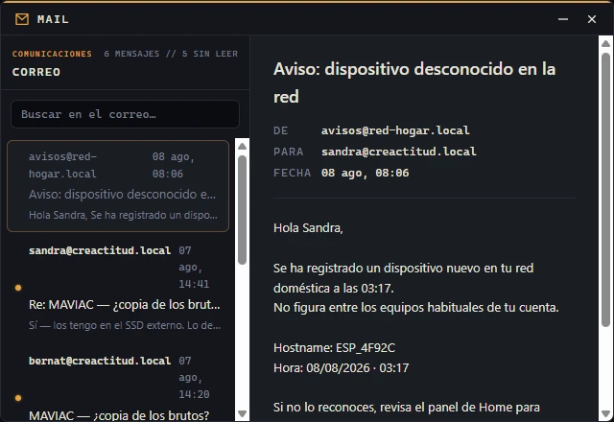Click the 'Si no lo reconoces, revisa el panel' line
Image resolution: width=614 pixels, height=422 pixels.
coord(407,407)
